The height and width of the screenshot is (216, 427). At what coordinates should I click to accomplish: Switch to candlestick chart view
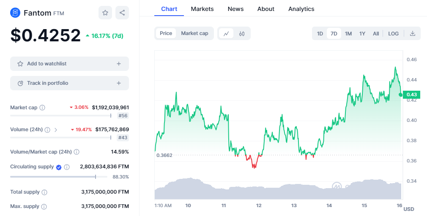pos(242,34)
